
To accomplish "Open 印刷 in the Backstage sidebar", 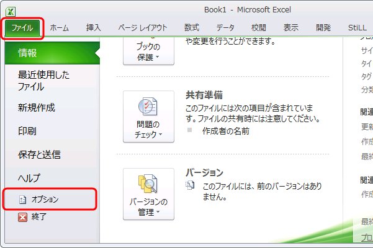I will point(27,131).
